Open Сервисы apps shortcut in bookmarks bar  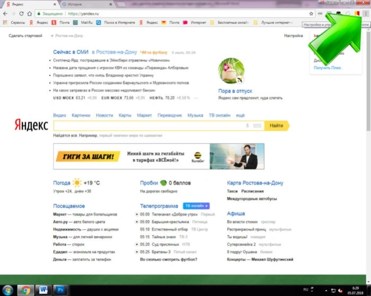click(x=14, y=23)
